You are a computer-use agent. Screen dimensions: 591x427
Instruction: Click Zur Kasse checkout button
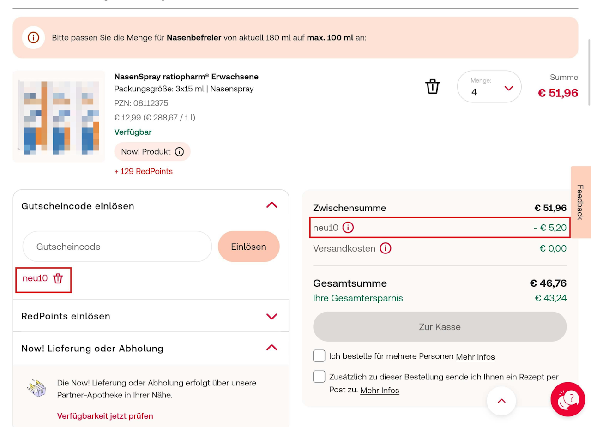coord(440,327)
